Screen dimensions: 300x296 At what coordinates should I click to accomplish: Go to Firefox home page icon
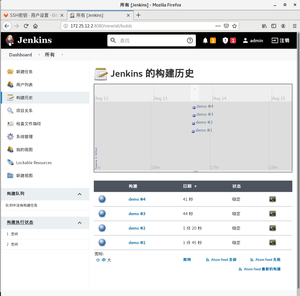coord(35,26)
